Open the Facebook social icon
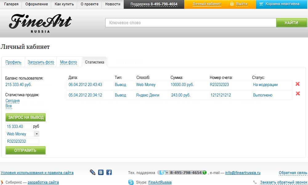Screen dimensions: 308x185 [109, 172]
